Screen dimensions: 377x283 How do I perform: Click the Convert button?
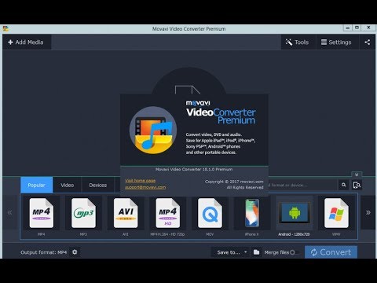(331, 252)
